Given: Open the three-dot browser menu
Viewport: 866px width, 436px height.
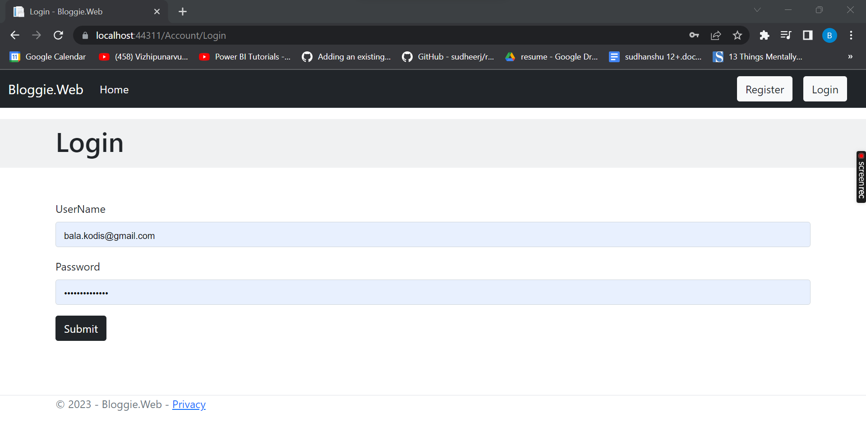Looking at the screenshot, I should point(851,35).
